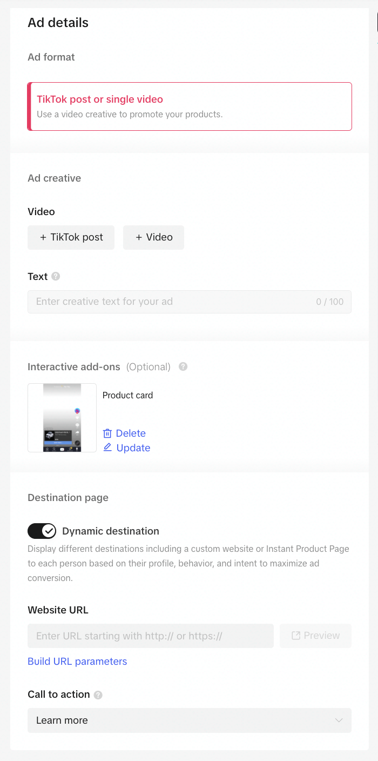Open Interactive add-ons help icon

(x=183, y=366)
